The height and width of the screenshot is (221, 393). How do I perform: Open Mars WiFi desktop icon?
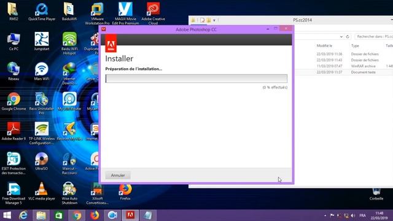pos(42,71)
